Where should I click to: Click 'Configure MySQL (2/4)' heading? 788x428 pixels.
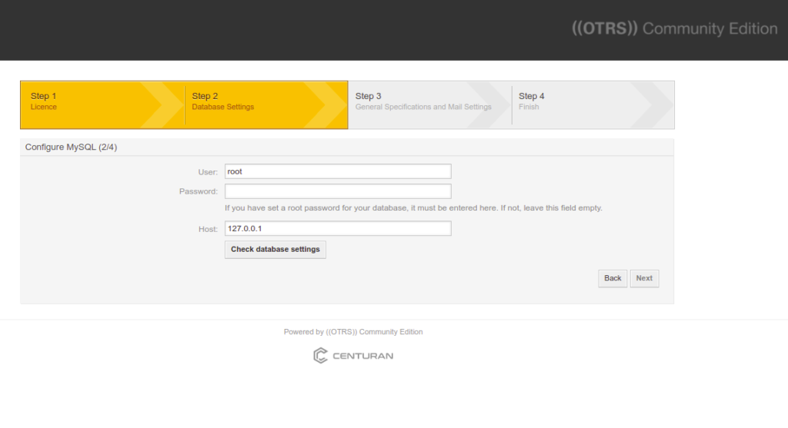point(71,147)
